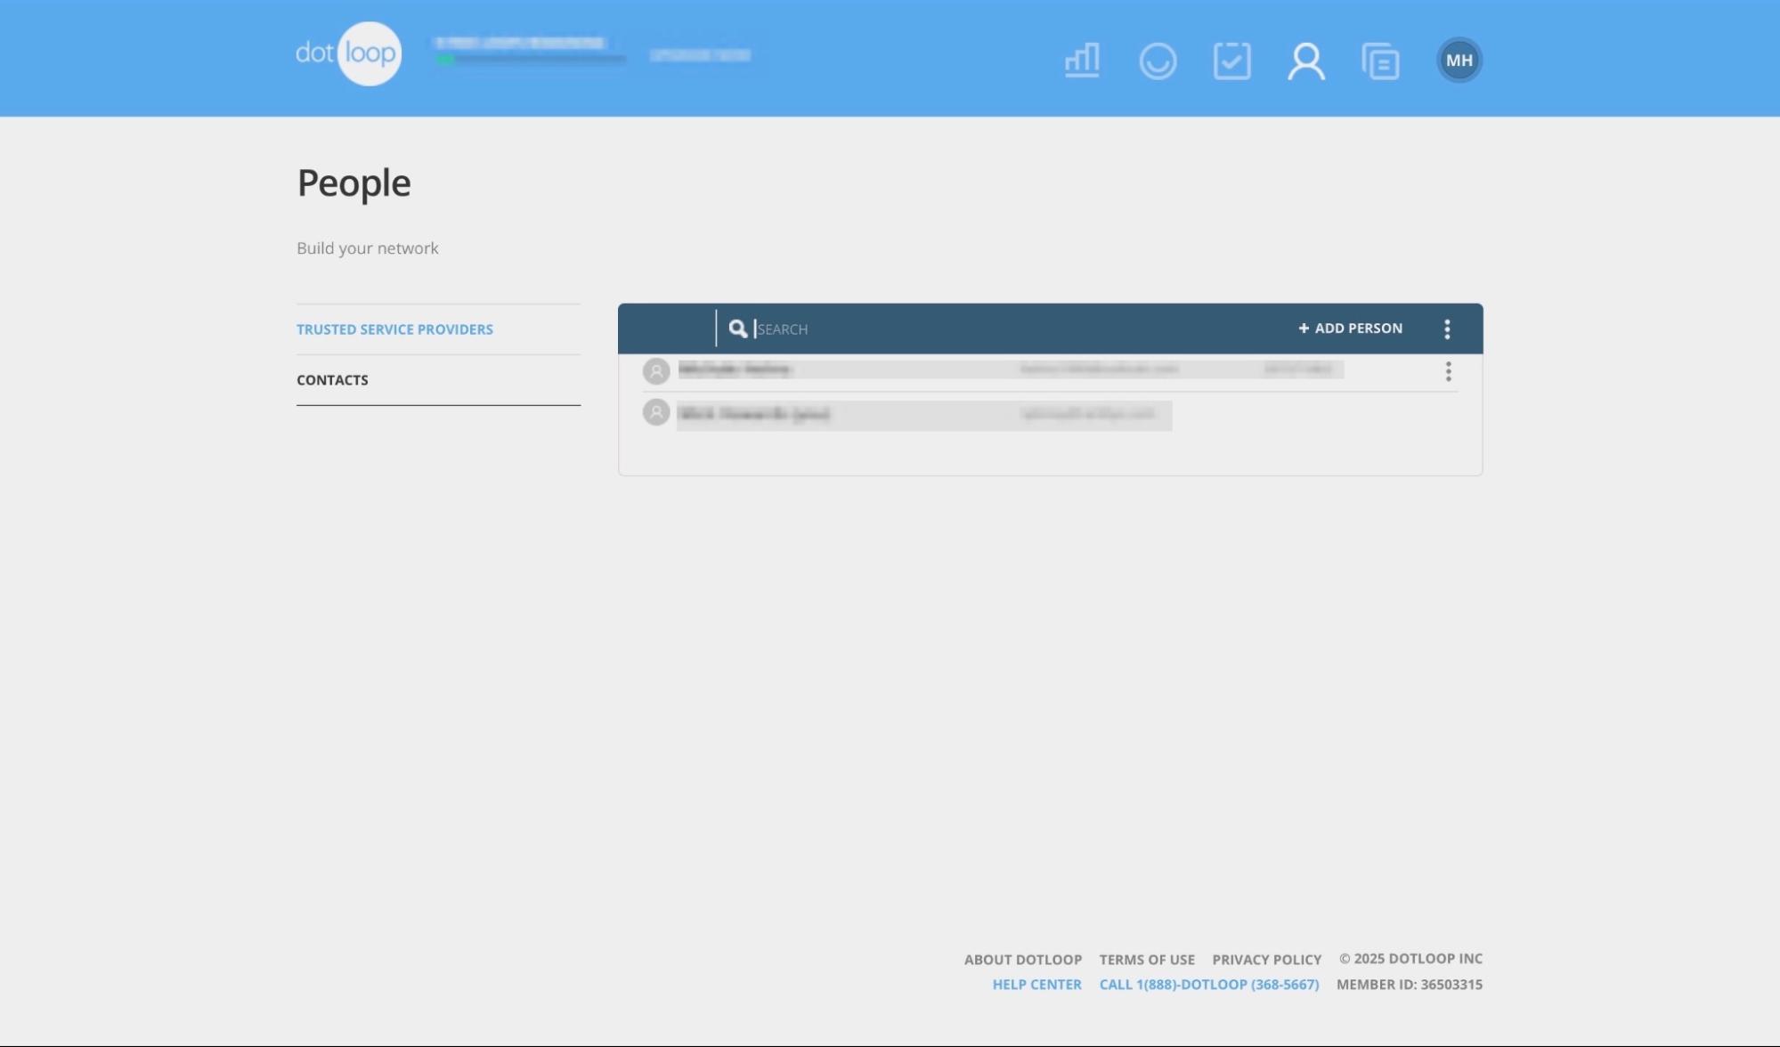This screenshot has height=1047, width=1780.
Task: Click the People person icon in header
Action: pyautogui.click(x=1306, y=61)
